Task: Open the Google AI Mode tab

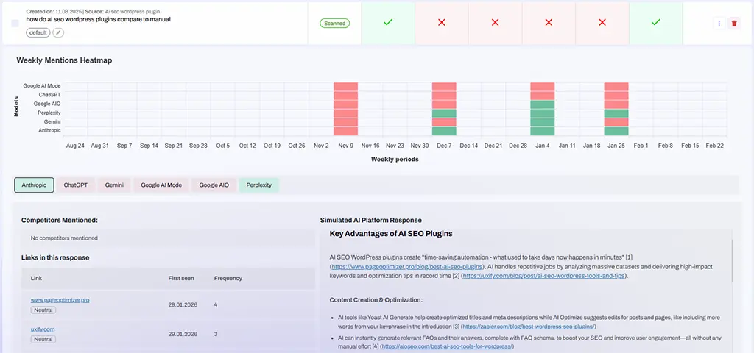Action: click(x=161, y=185)
